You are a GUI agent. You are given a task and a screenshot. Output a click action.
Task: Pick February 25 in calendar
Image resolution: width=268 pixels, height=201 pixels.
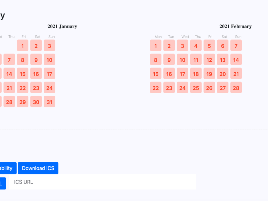196,88
